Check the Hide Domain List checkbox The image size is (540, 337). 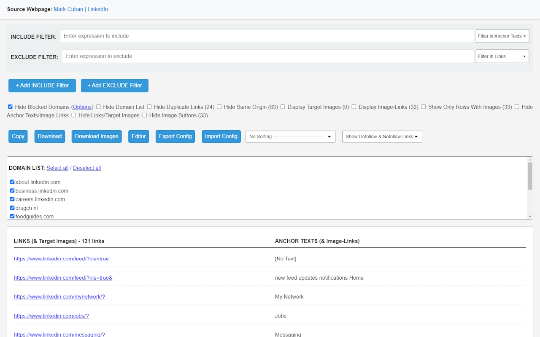[98, 107]
